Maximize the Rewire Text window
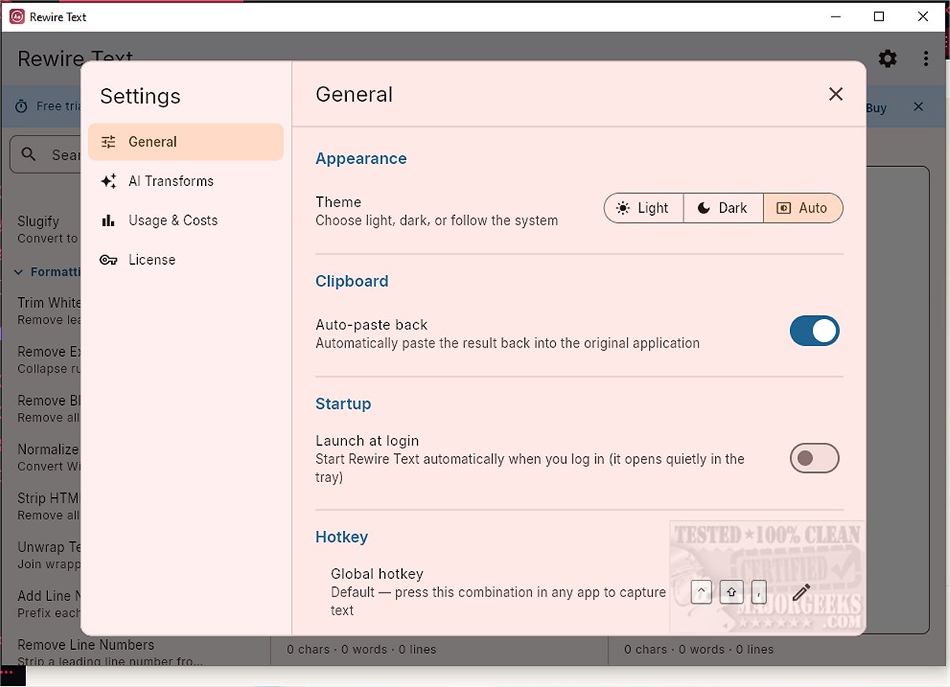The height and width of the screenshot is (687, 950). (879, 17)
